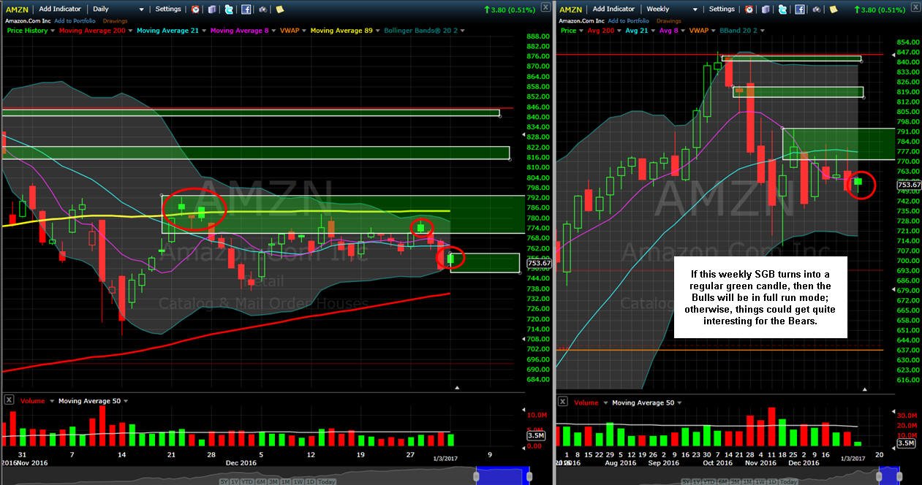This screenshot has width=922, height=485.
Task: Expand Price History indicator options
Action: tap(53, 31)
